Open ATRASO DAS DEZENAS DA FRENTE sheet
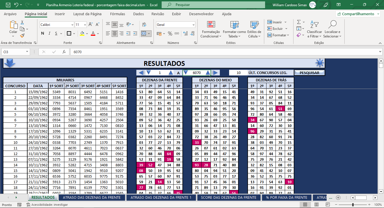 92,197
